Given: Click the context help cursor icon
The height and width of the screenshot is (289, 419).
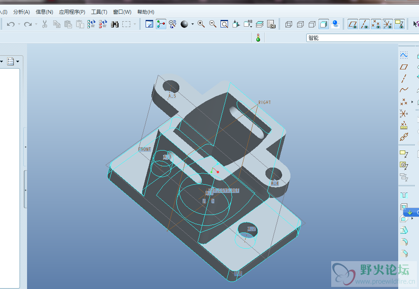Looking at the screenshot, I should (416, 24).
